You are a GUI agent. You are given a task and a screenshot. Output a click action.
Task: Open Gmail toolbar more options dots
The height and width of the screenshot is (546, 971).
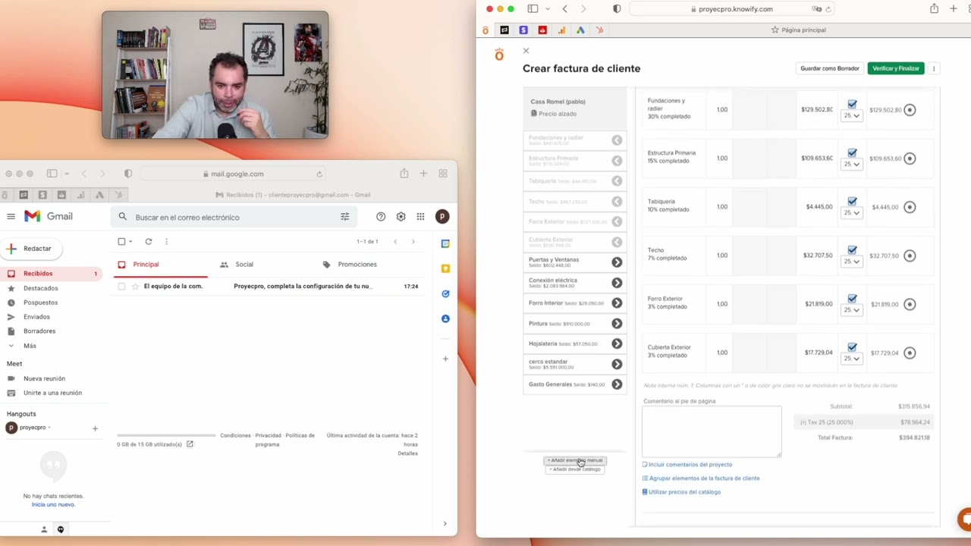(x=166, y=242)
